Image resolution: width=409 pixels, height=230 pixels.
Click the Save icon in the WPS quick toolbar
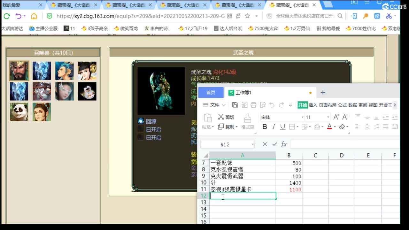[235, 105]
